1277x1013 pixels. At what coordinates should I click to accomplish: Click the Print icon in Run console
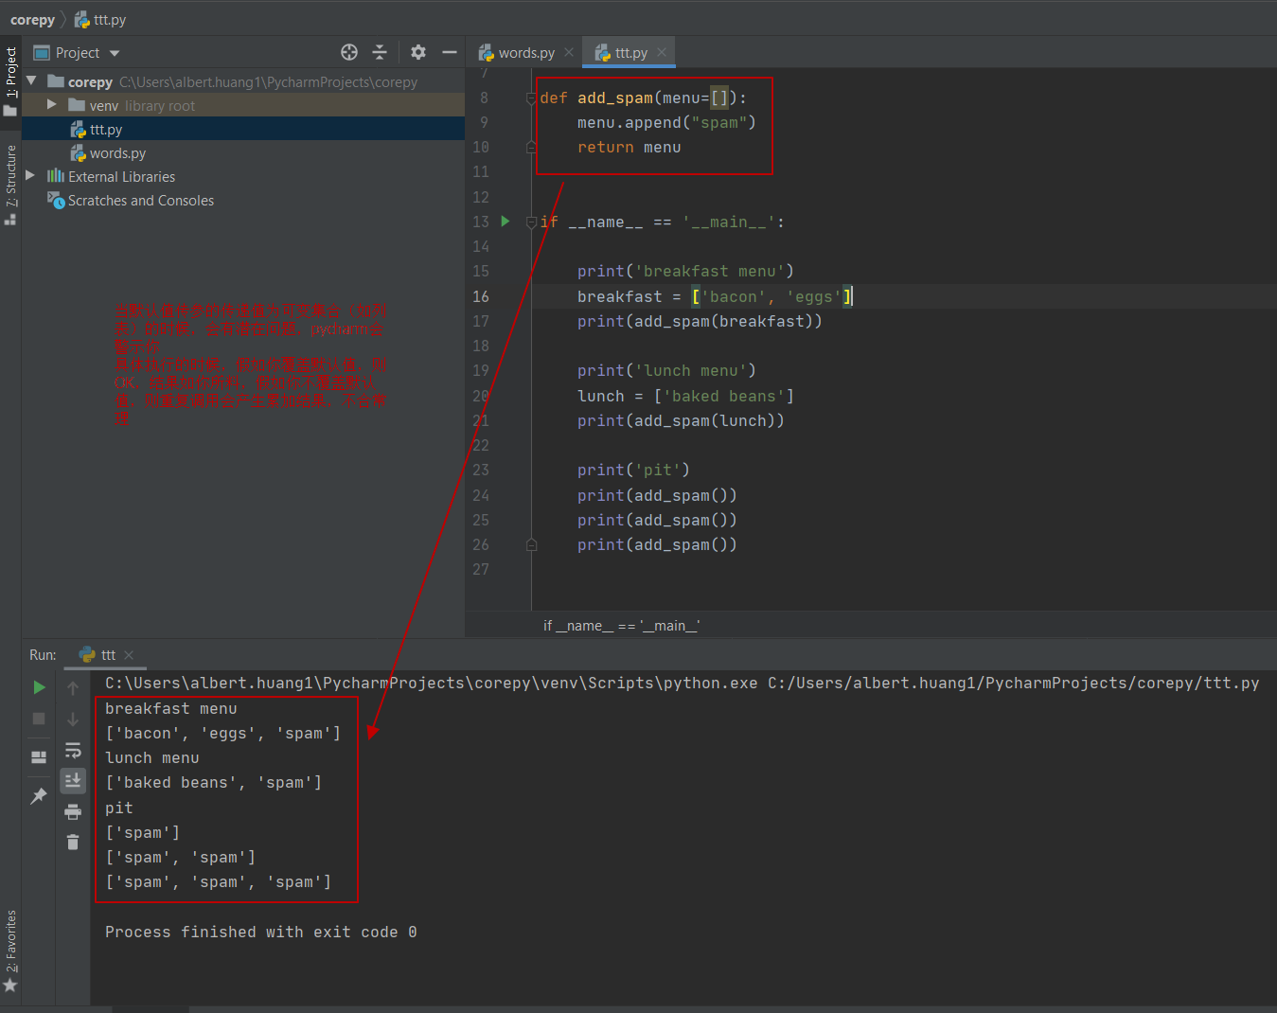[73, 811]
